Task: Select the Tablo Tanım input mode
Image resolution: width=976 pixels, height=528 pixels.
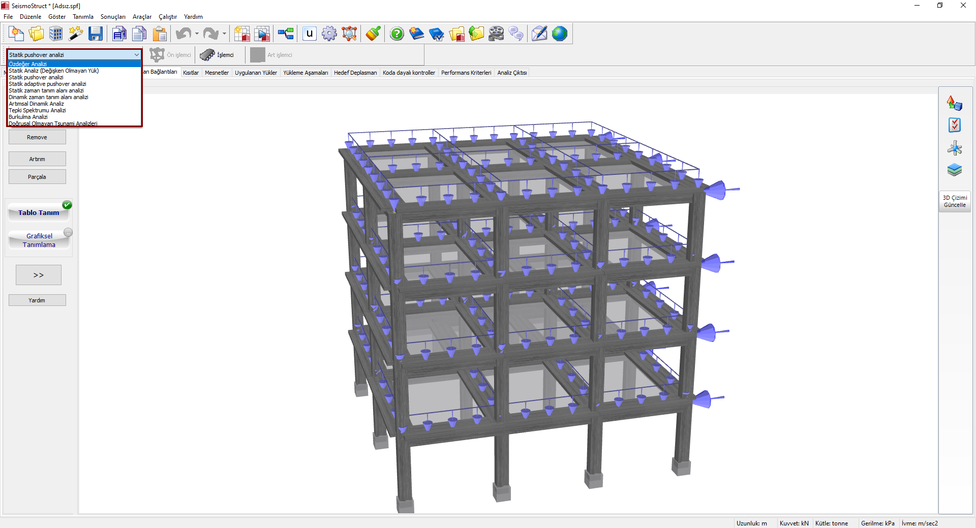Action: pos(39,212)
